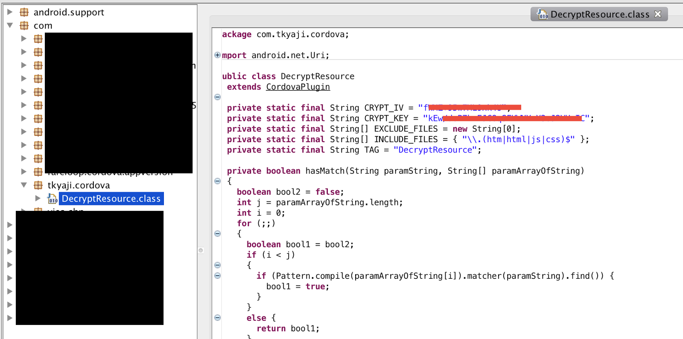
Task: Expand the package above tkyaji.cordova
Action: 24,172
